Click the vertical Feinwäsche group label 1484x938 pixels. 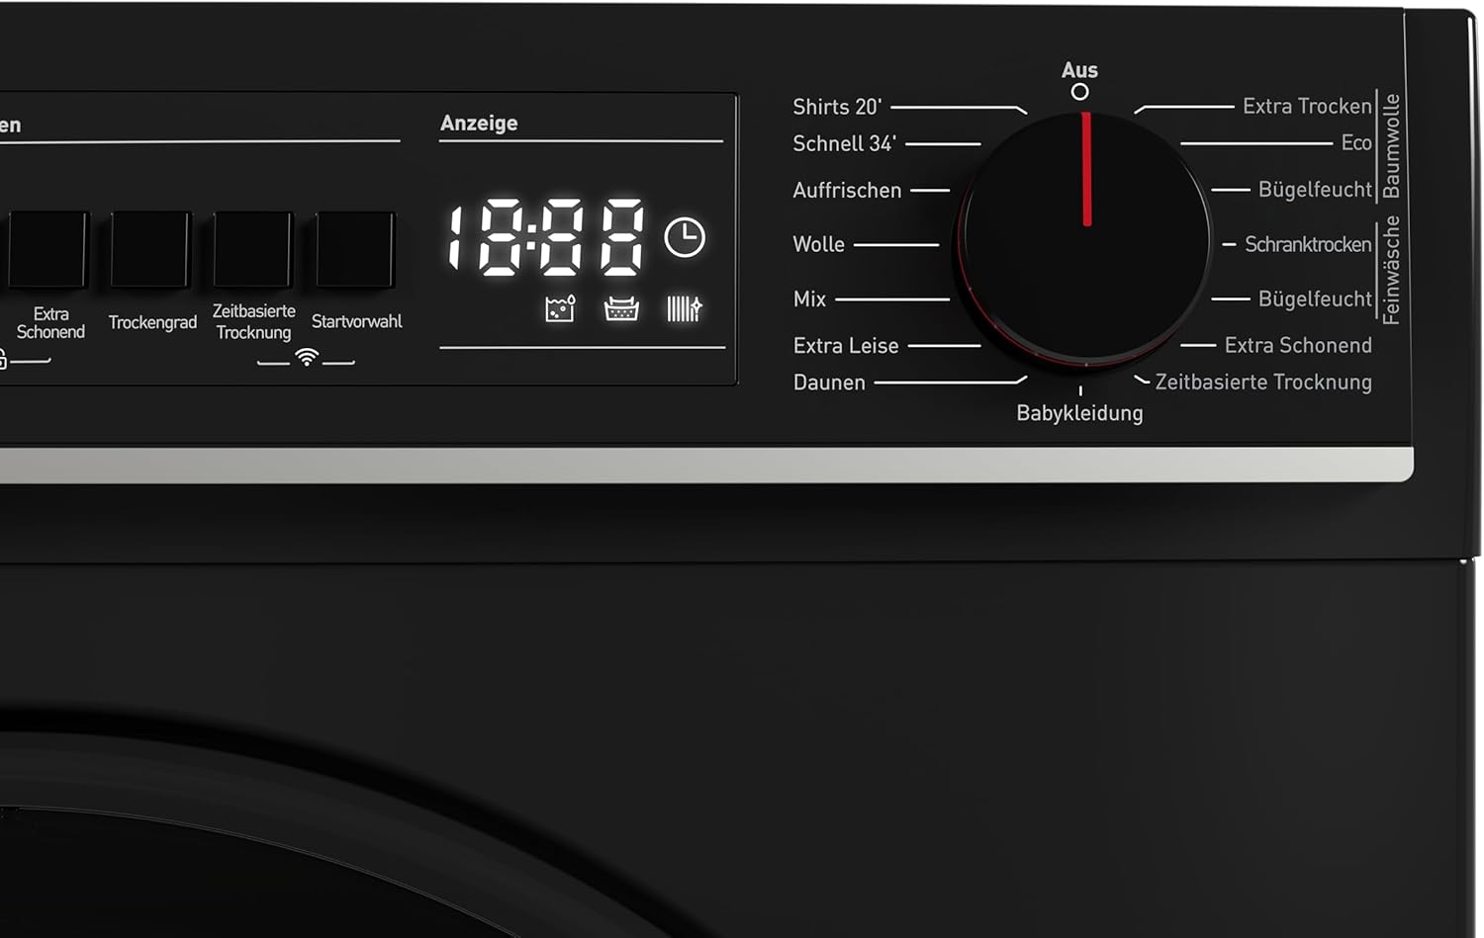(x=1392, y=270)
